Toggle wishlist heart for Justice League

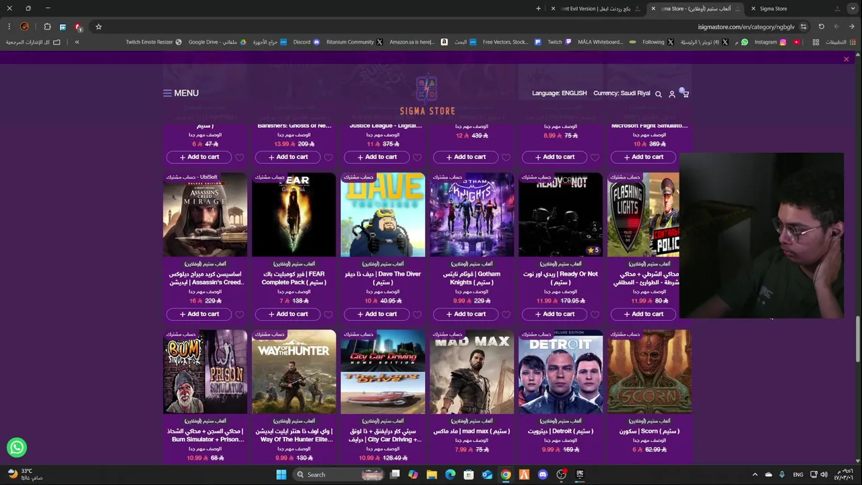click(417, 158)
